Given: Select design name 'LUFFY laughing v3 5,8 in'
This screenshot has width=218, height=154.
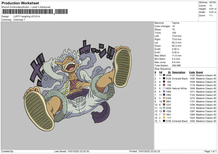Looking at the screenshot, I should pos(27,16).
